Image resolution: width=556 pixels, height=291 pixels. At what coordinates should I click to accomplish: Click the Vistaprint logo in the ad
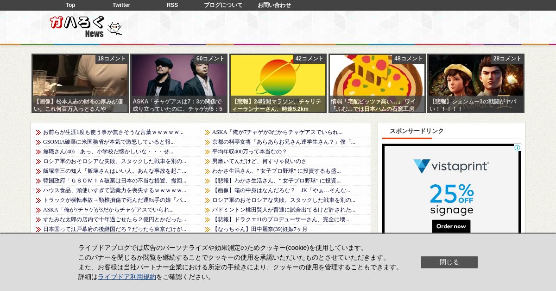tap(451, 166)
